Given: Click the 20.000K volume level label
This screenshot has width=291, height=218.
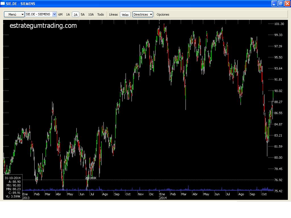Looking at the screenshot, I should (x=91, y=178).
